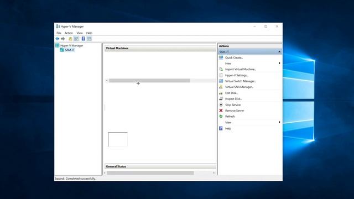Click the Stop Service circle icon
This screenshot has width=354, height=199.
pyautogui.click(x=221, y=104)
